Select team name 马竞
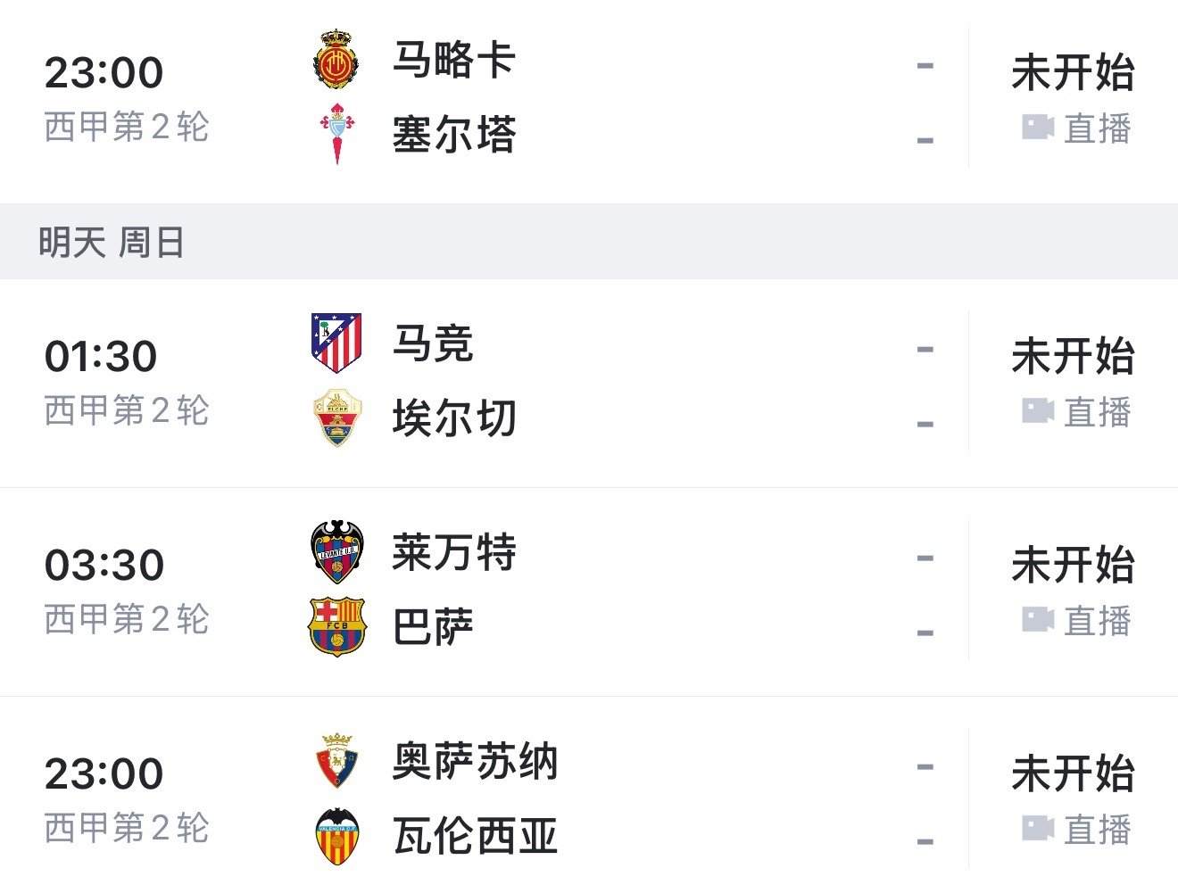Viewport: 1178px width, 893px height. 433,343
